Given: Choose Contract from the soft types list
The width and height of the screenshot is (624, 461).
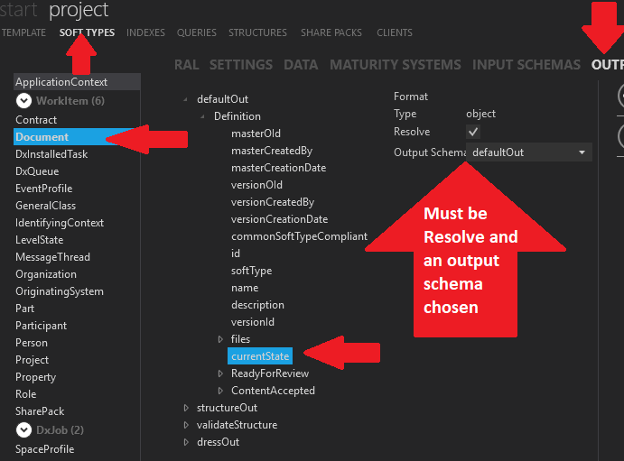Looking at the screenshot, I should [36, 120].
